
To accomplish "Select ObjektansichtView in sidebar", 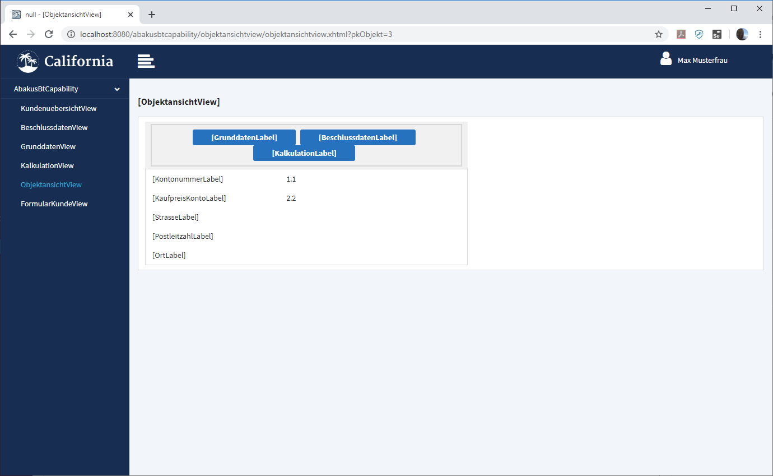I will click(51, 184).
